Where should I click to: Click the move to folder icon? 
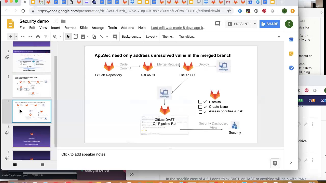tap(63, 21)
